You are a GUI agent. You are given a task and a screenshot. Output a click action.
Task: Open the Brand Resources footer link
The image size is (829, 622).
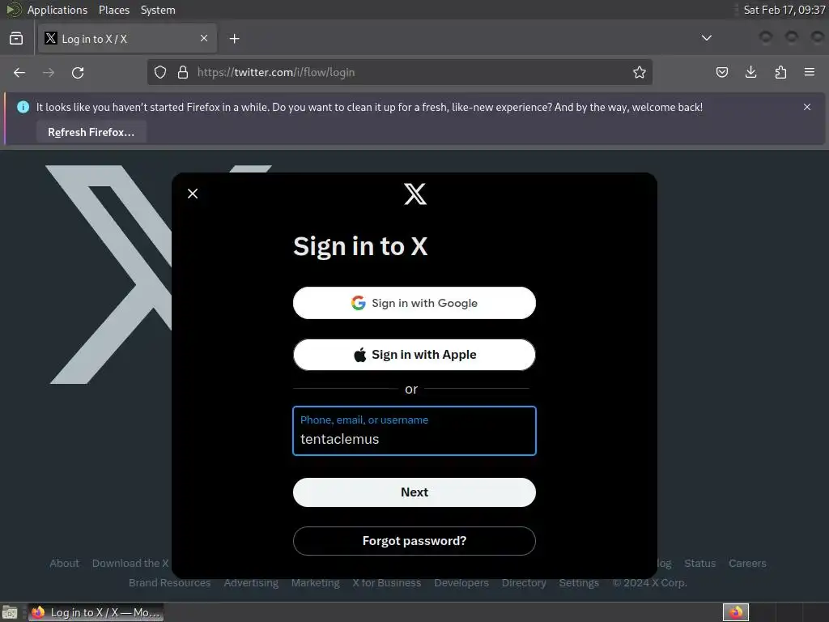tap(170, 583)
